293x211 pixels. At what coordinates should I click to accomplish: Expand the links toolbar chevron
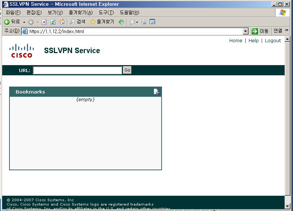[287, 30]
